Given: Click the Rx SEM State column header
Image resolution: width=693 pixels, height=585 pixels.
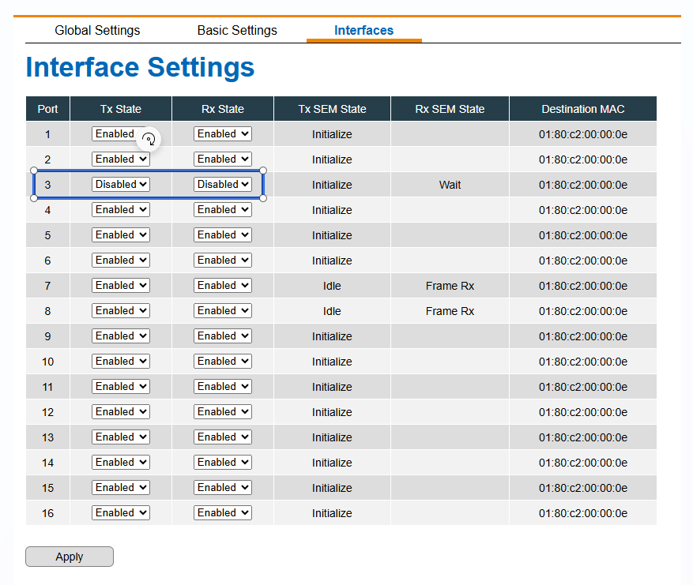Looking at the screenshot, I should point(450,109).
